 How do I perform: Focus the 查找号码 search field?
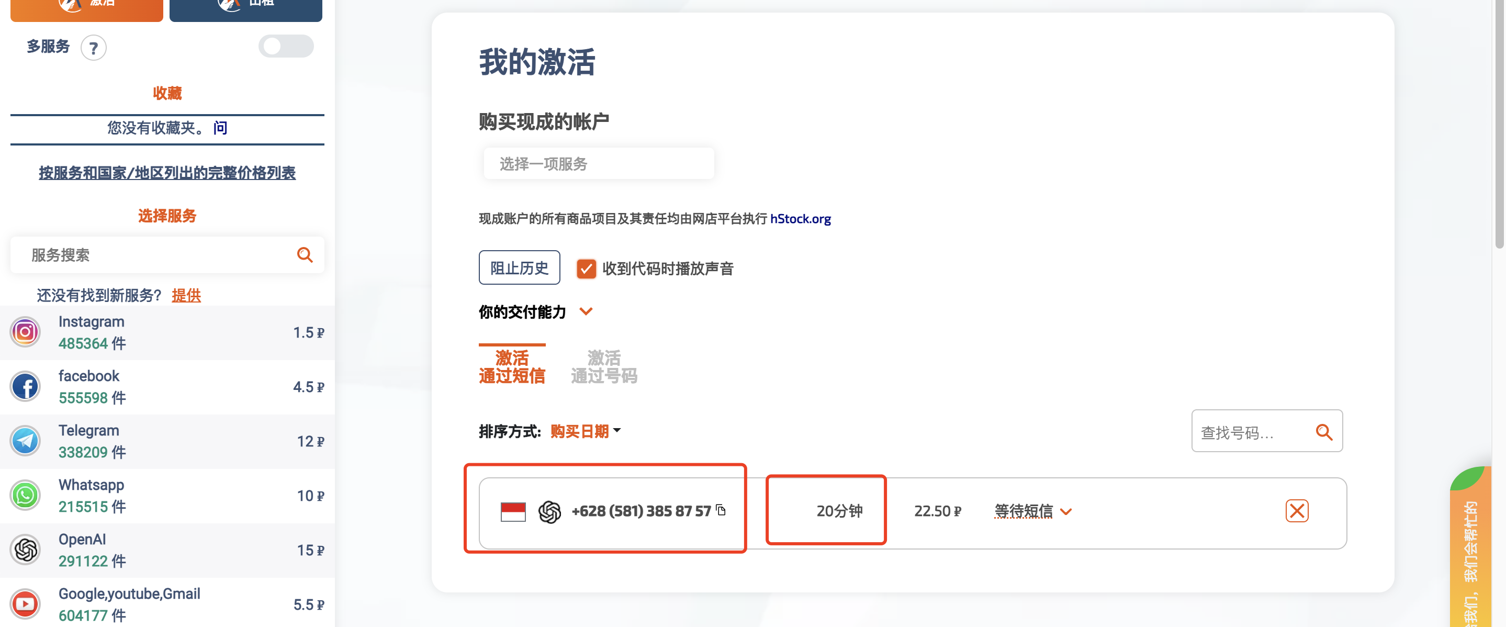1267,432
